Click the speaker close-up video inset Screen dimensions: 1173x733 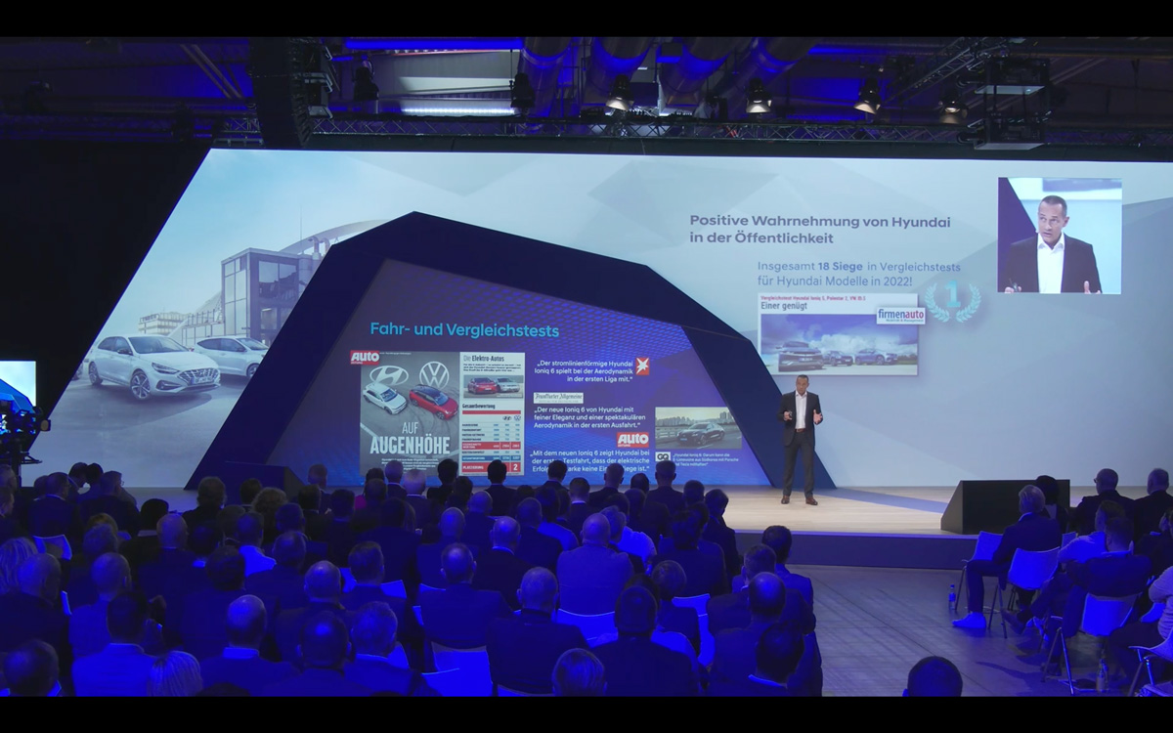pyautogui.click(x=1059, y=236)
